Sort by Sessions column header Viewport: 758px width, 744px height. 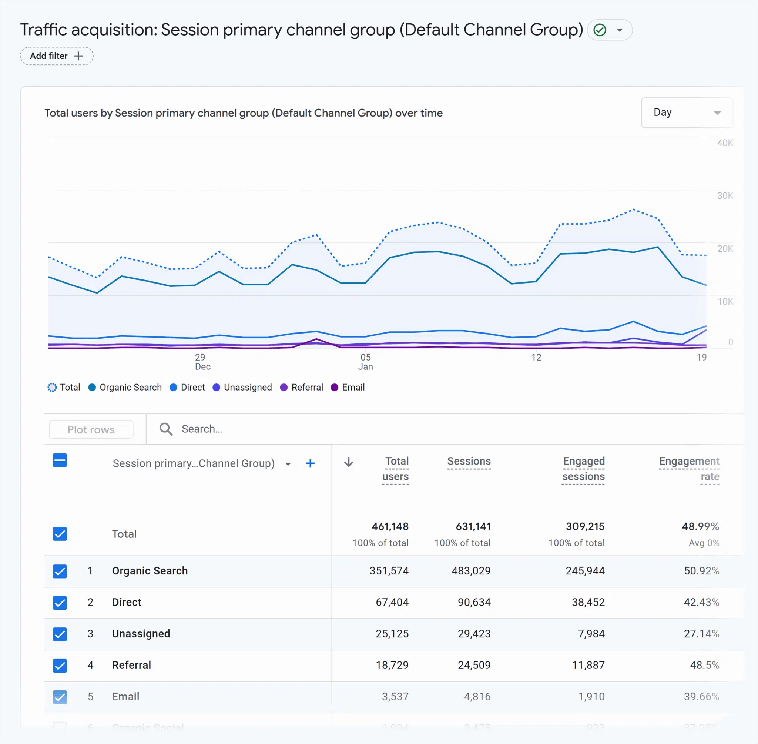pos(469,461)
